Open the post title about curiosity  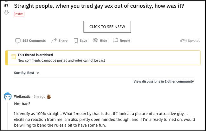99,6
